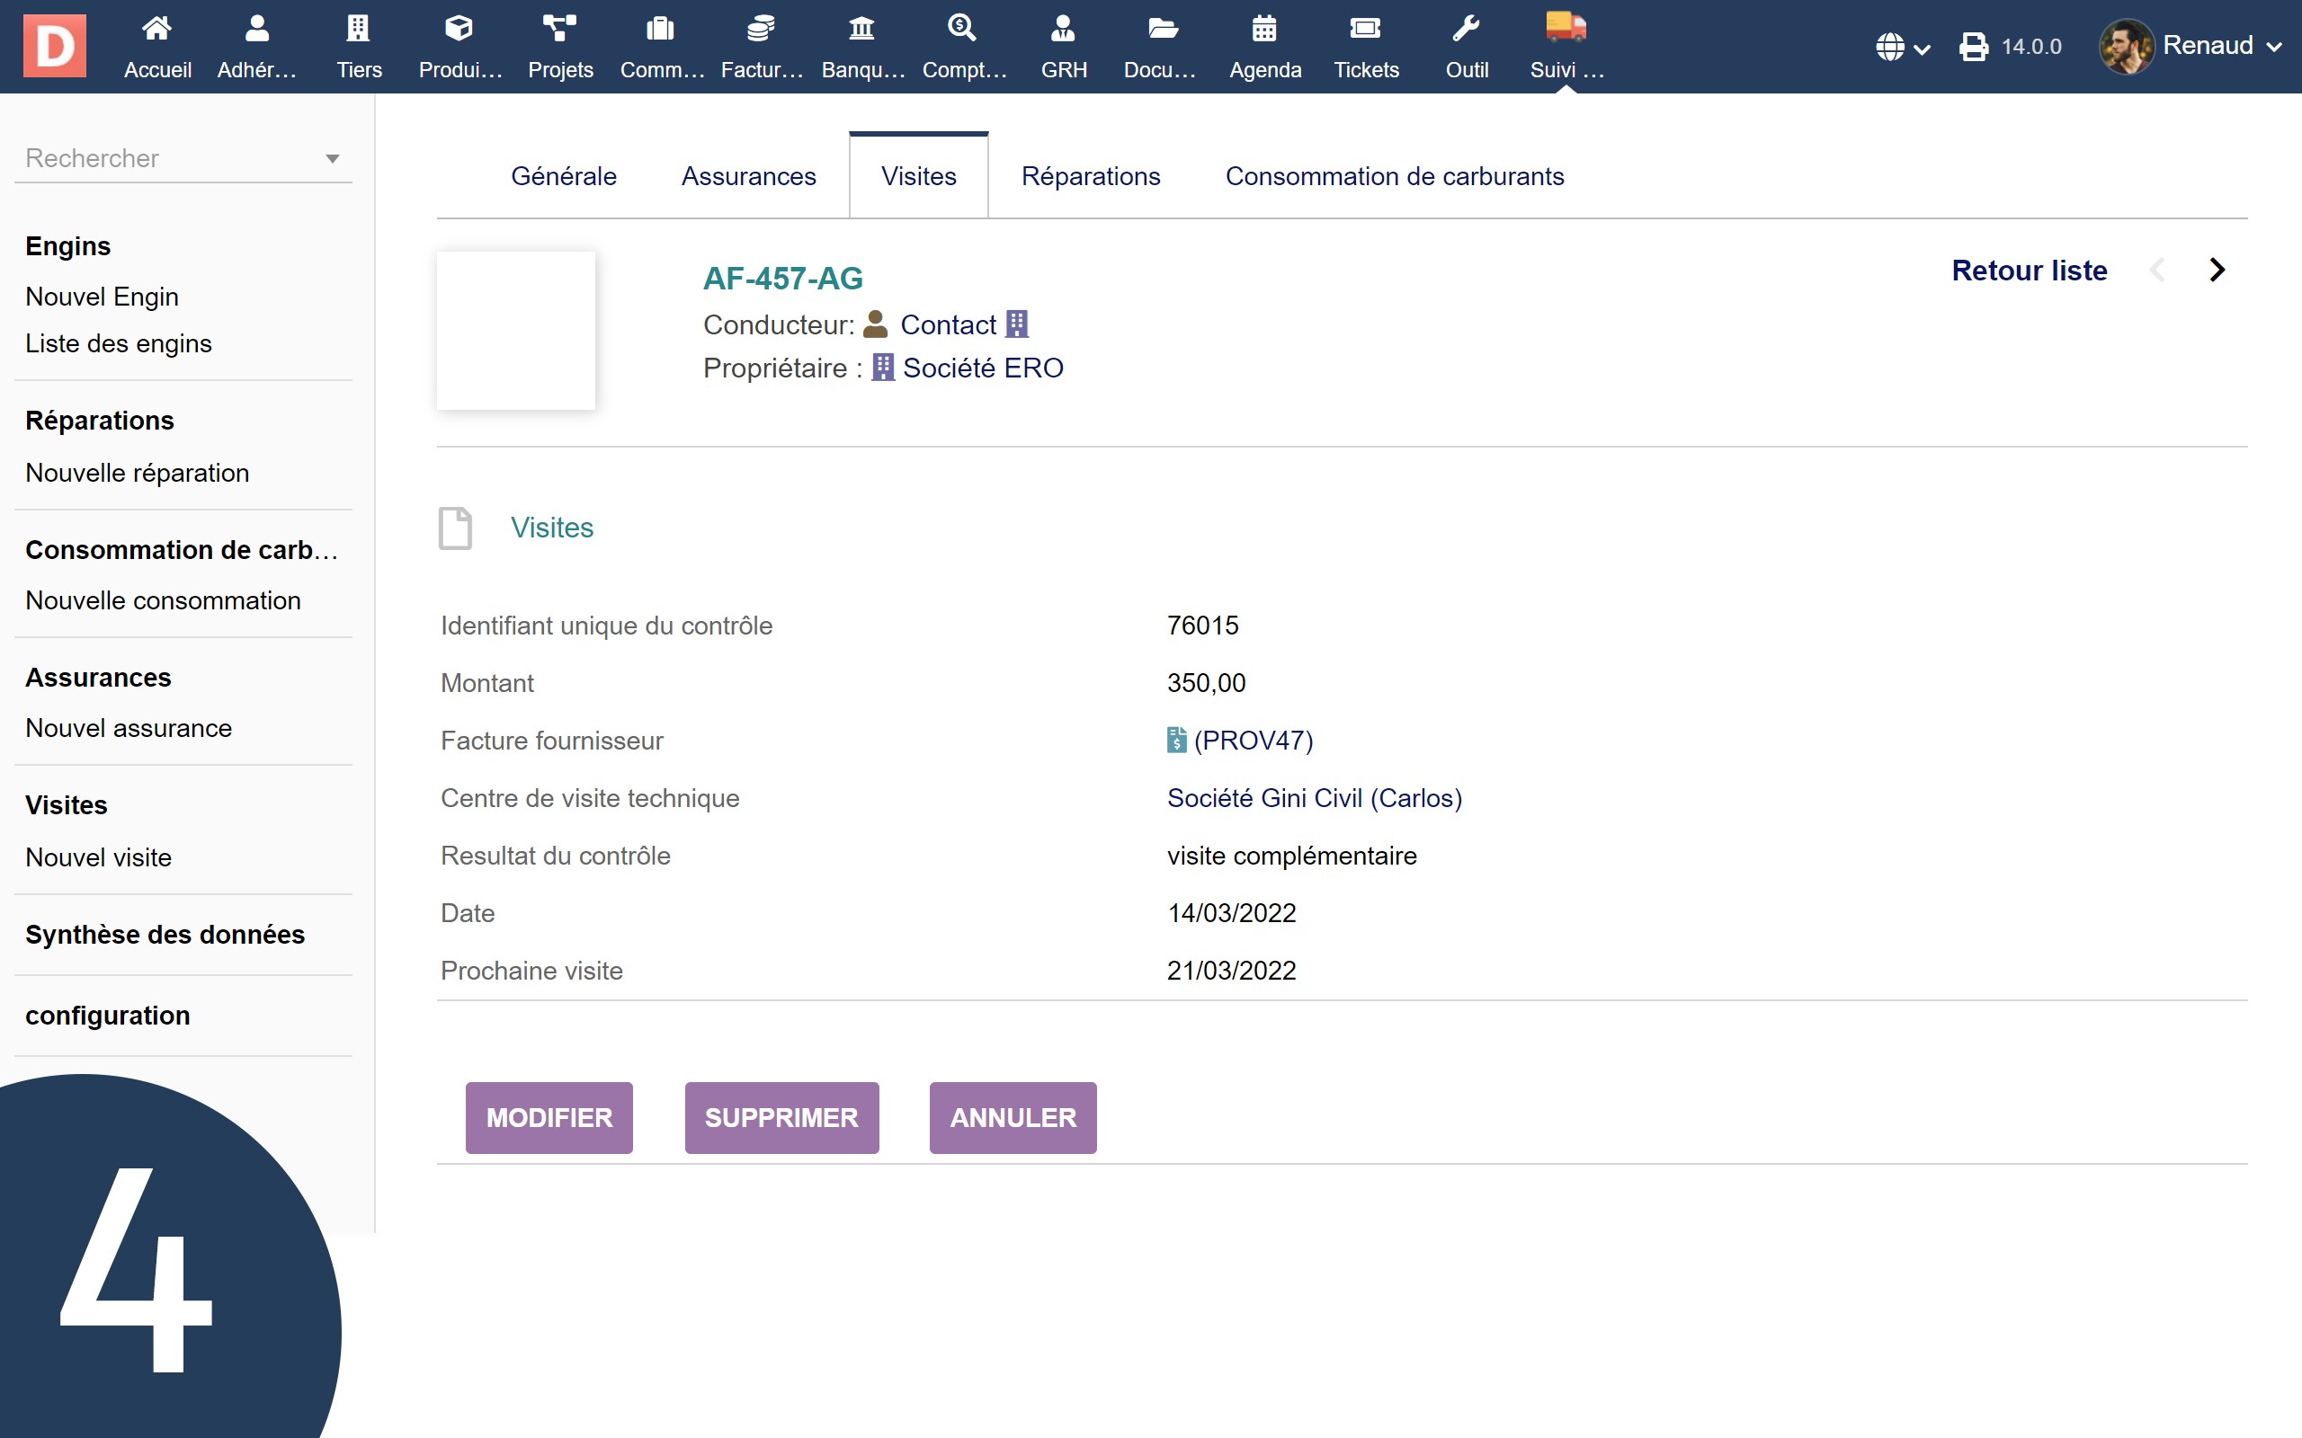Switch to Consommation de carburants tab
Viewport: 2302px width, 1438px height.
coord(1394,176)
